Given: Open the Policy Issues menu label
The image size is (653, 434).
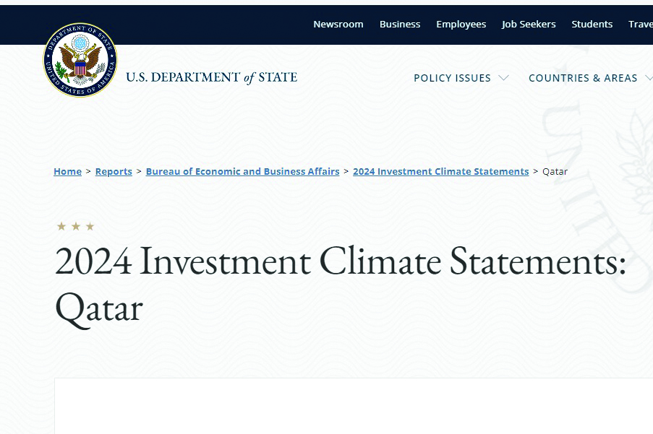Looking at the screenshot, I should tap(452, 78).
